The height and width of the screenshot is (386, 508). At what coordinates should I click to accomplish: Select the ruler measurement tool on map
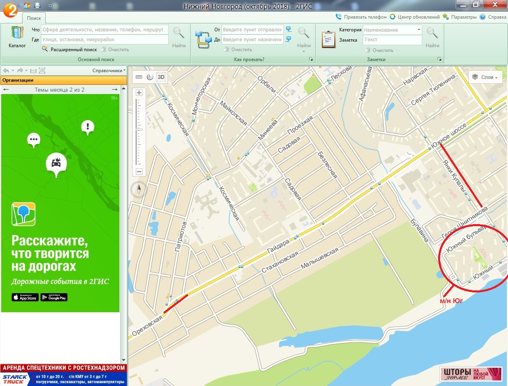pos(139,77)
